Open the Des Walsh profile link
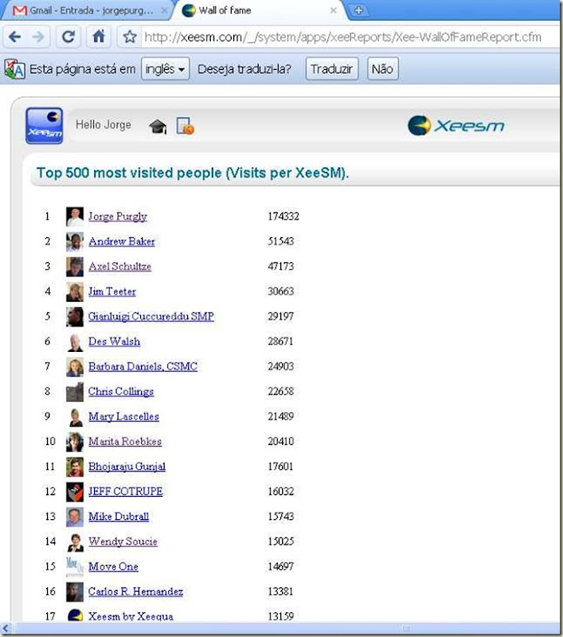 [x=114, y=342]
